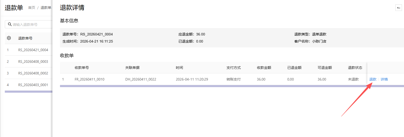Click the 退款单号 column header in list
Screen dimensions: 404x137
(25, 38)
